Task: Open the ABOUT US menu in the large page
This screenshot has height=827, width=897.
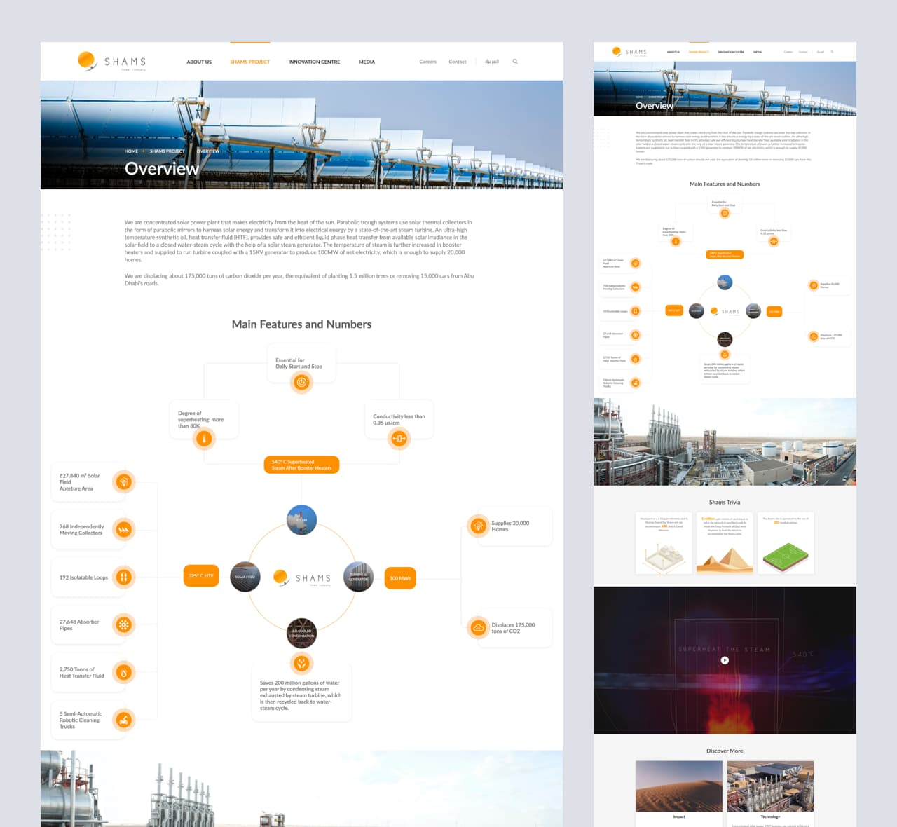Action: (199, 62)
